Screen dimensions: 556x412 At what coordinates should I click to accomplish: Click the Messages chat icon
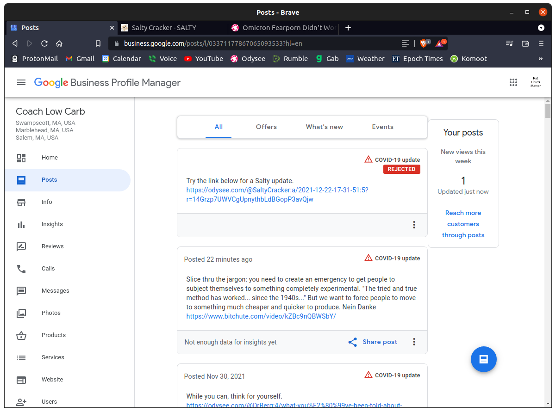(x=21, y=291)
